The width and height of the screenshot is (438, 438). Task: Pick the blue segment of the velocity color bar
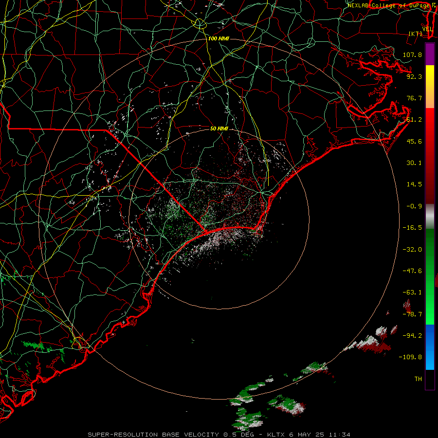[x=430, y=347]
